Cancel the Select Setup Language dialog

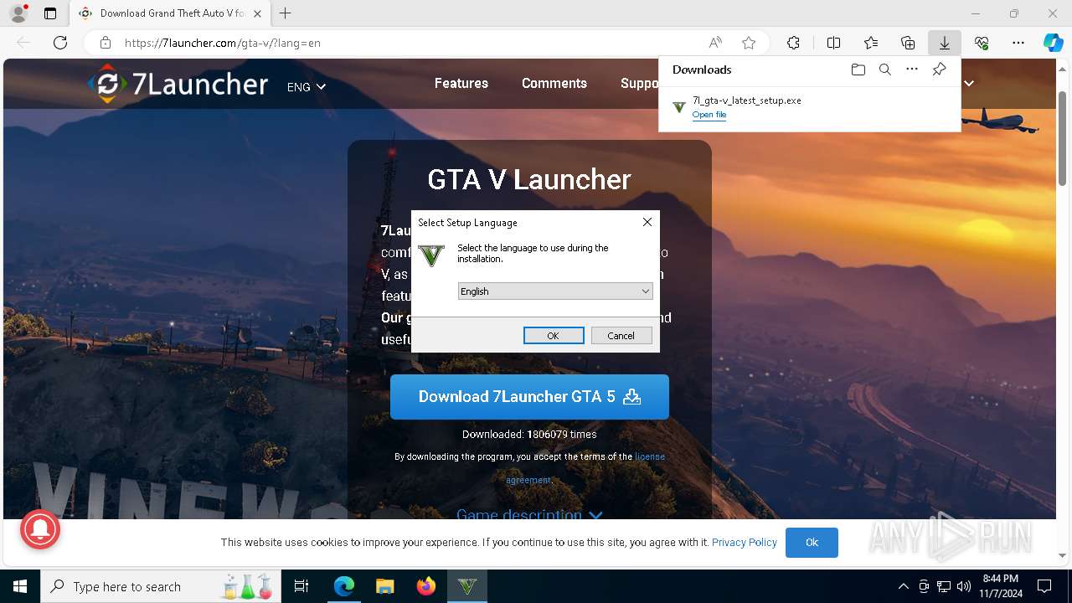pos(621,335)
